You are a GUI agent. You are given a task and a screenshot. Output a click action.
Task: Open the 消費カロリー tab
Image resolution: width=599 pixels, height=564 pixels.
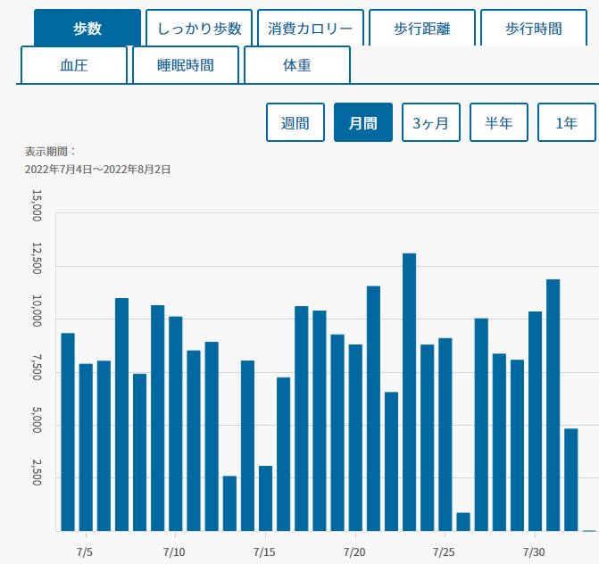pos(311,28)
